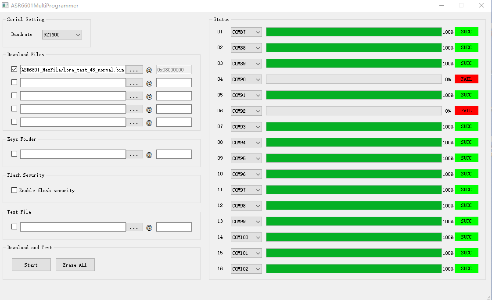Open the Baudrate 921600 dropdown
The width and height of the screenshot is (492, 300).
[x=62, y=35]
